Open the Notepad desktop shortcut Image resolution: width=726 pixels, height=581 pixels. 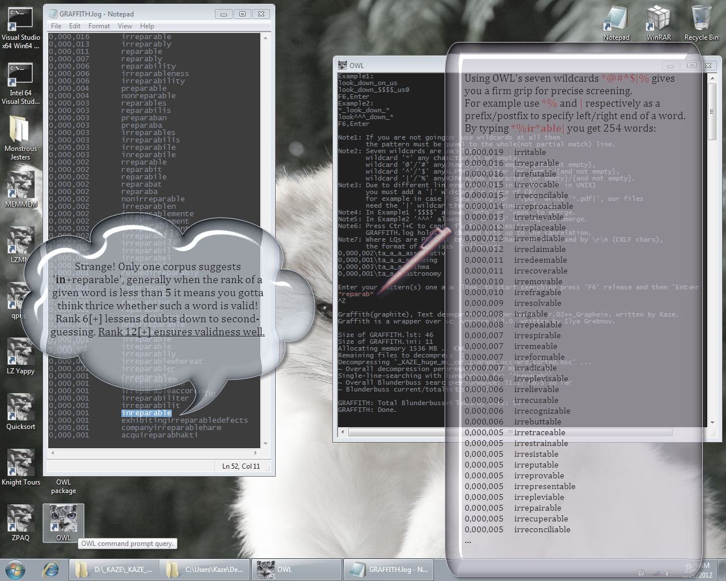[616, 23]
